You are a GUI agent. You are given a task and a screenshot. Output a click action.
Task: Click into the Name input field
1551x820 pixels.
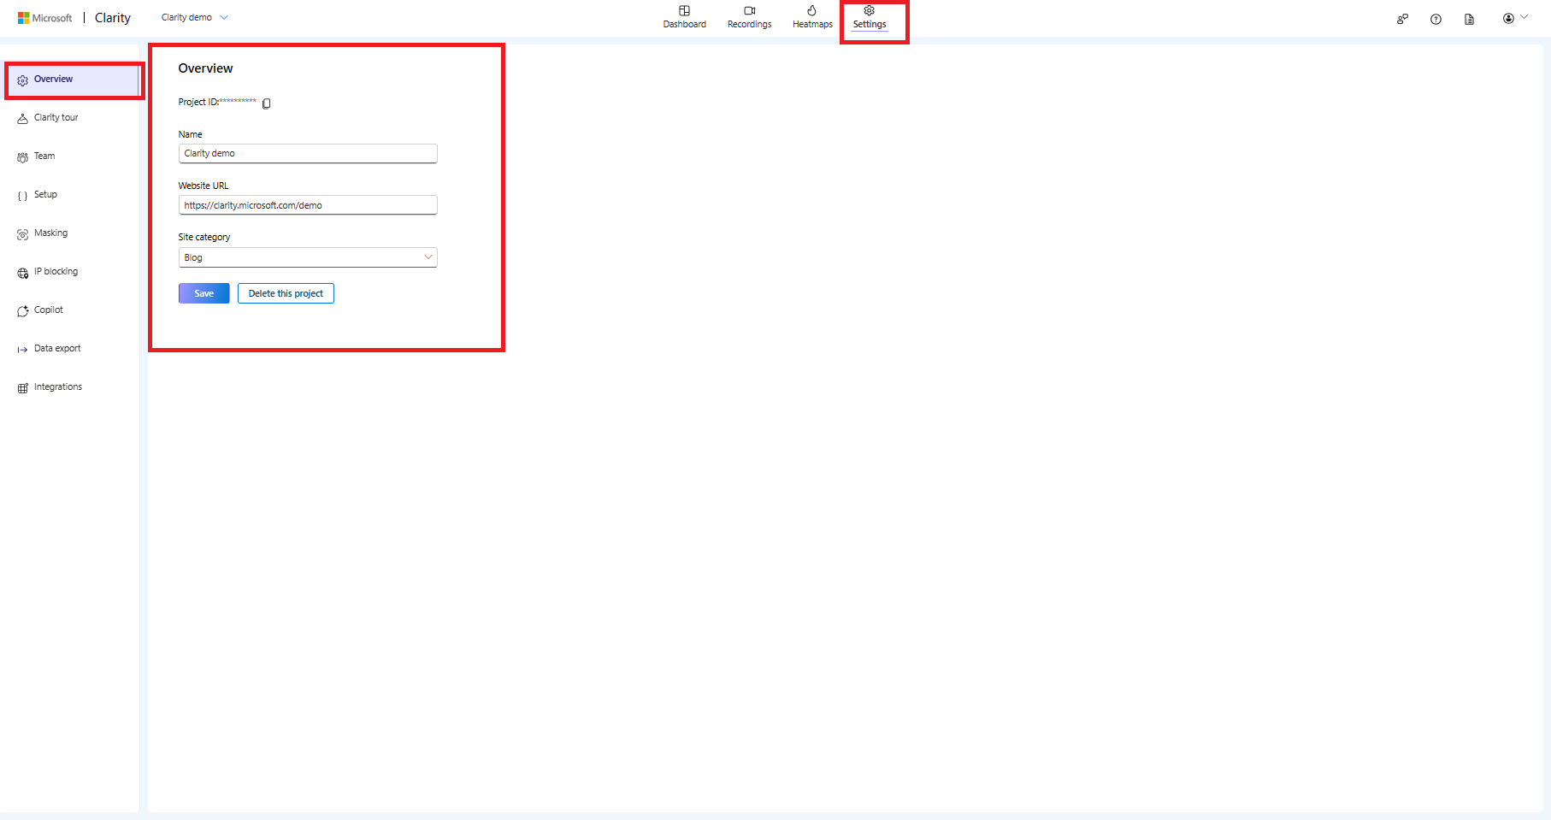pyautogui.click(x=308, y=153)
